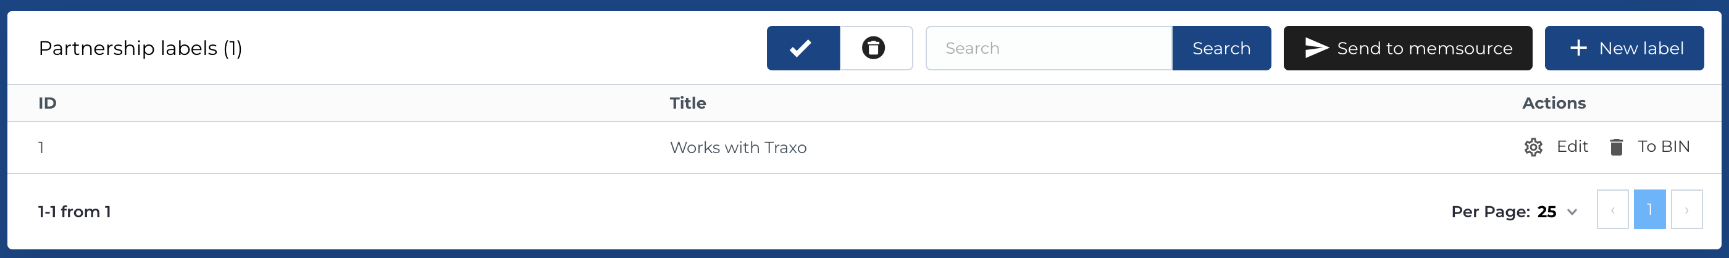Select page 1 in pagination
Viewport: 1729px width, 258px height.
[1649, 210]
